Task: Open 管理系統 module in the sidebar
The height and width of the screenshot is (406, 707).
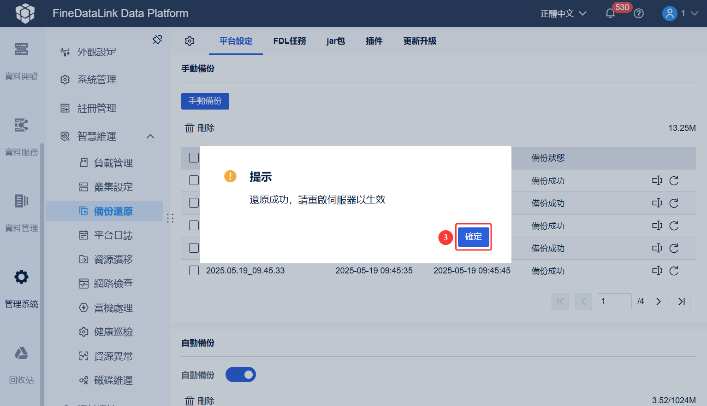Action: pyautogui.click(x=21, y=290)
